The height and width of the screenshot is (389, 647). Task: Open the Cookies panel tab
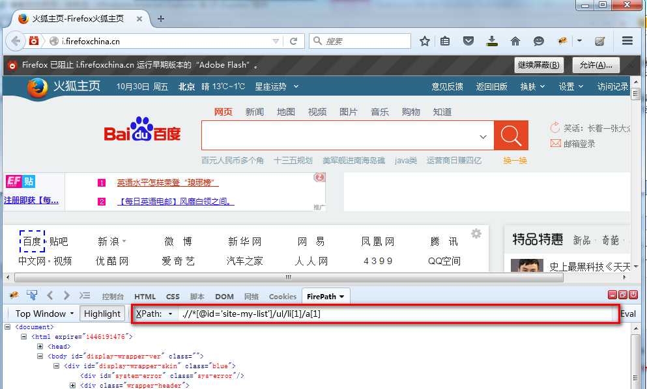[283, 296]
